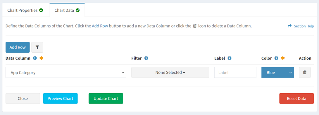This screenshot has width=319, height=115.
Task: Click the Data Column info icon
Action: click(x=35, y=58)
